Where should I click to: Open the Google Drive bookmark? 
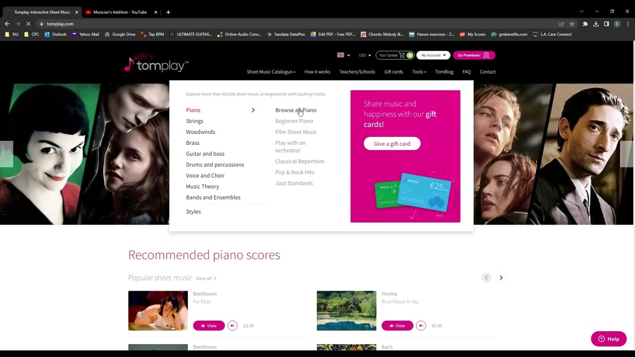[x=120, y=34]
